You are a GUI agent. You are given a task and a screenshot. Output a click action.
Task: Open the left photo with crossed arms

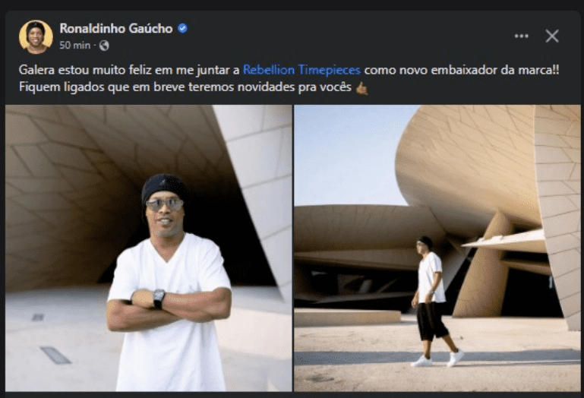149,248
